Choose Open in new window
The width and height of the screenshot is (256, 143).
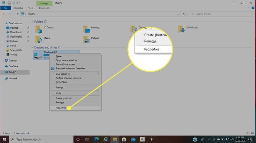click(66, 60)
